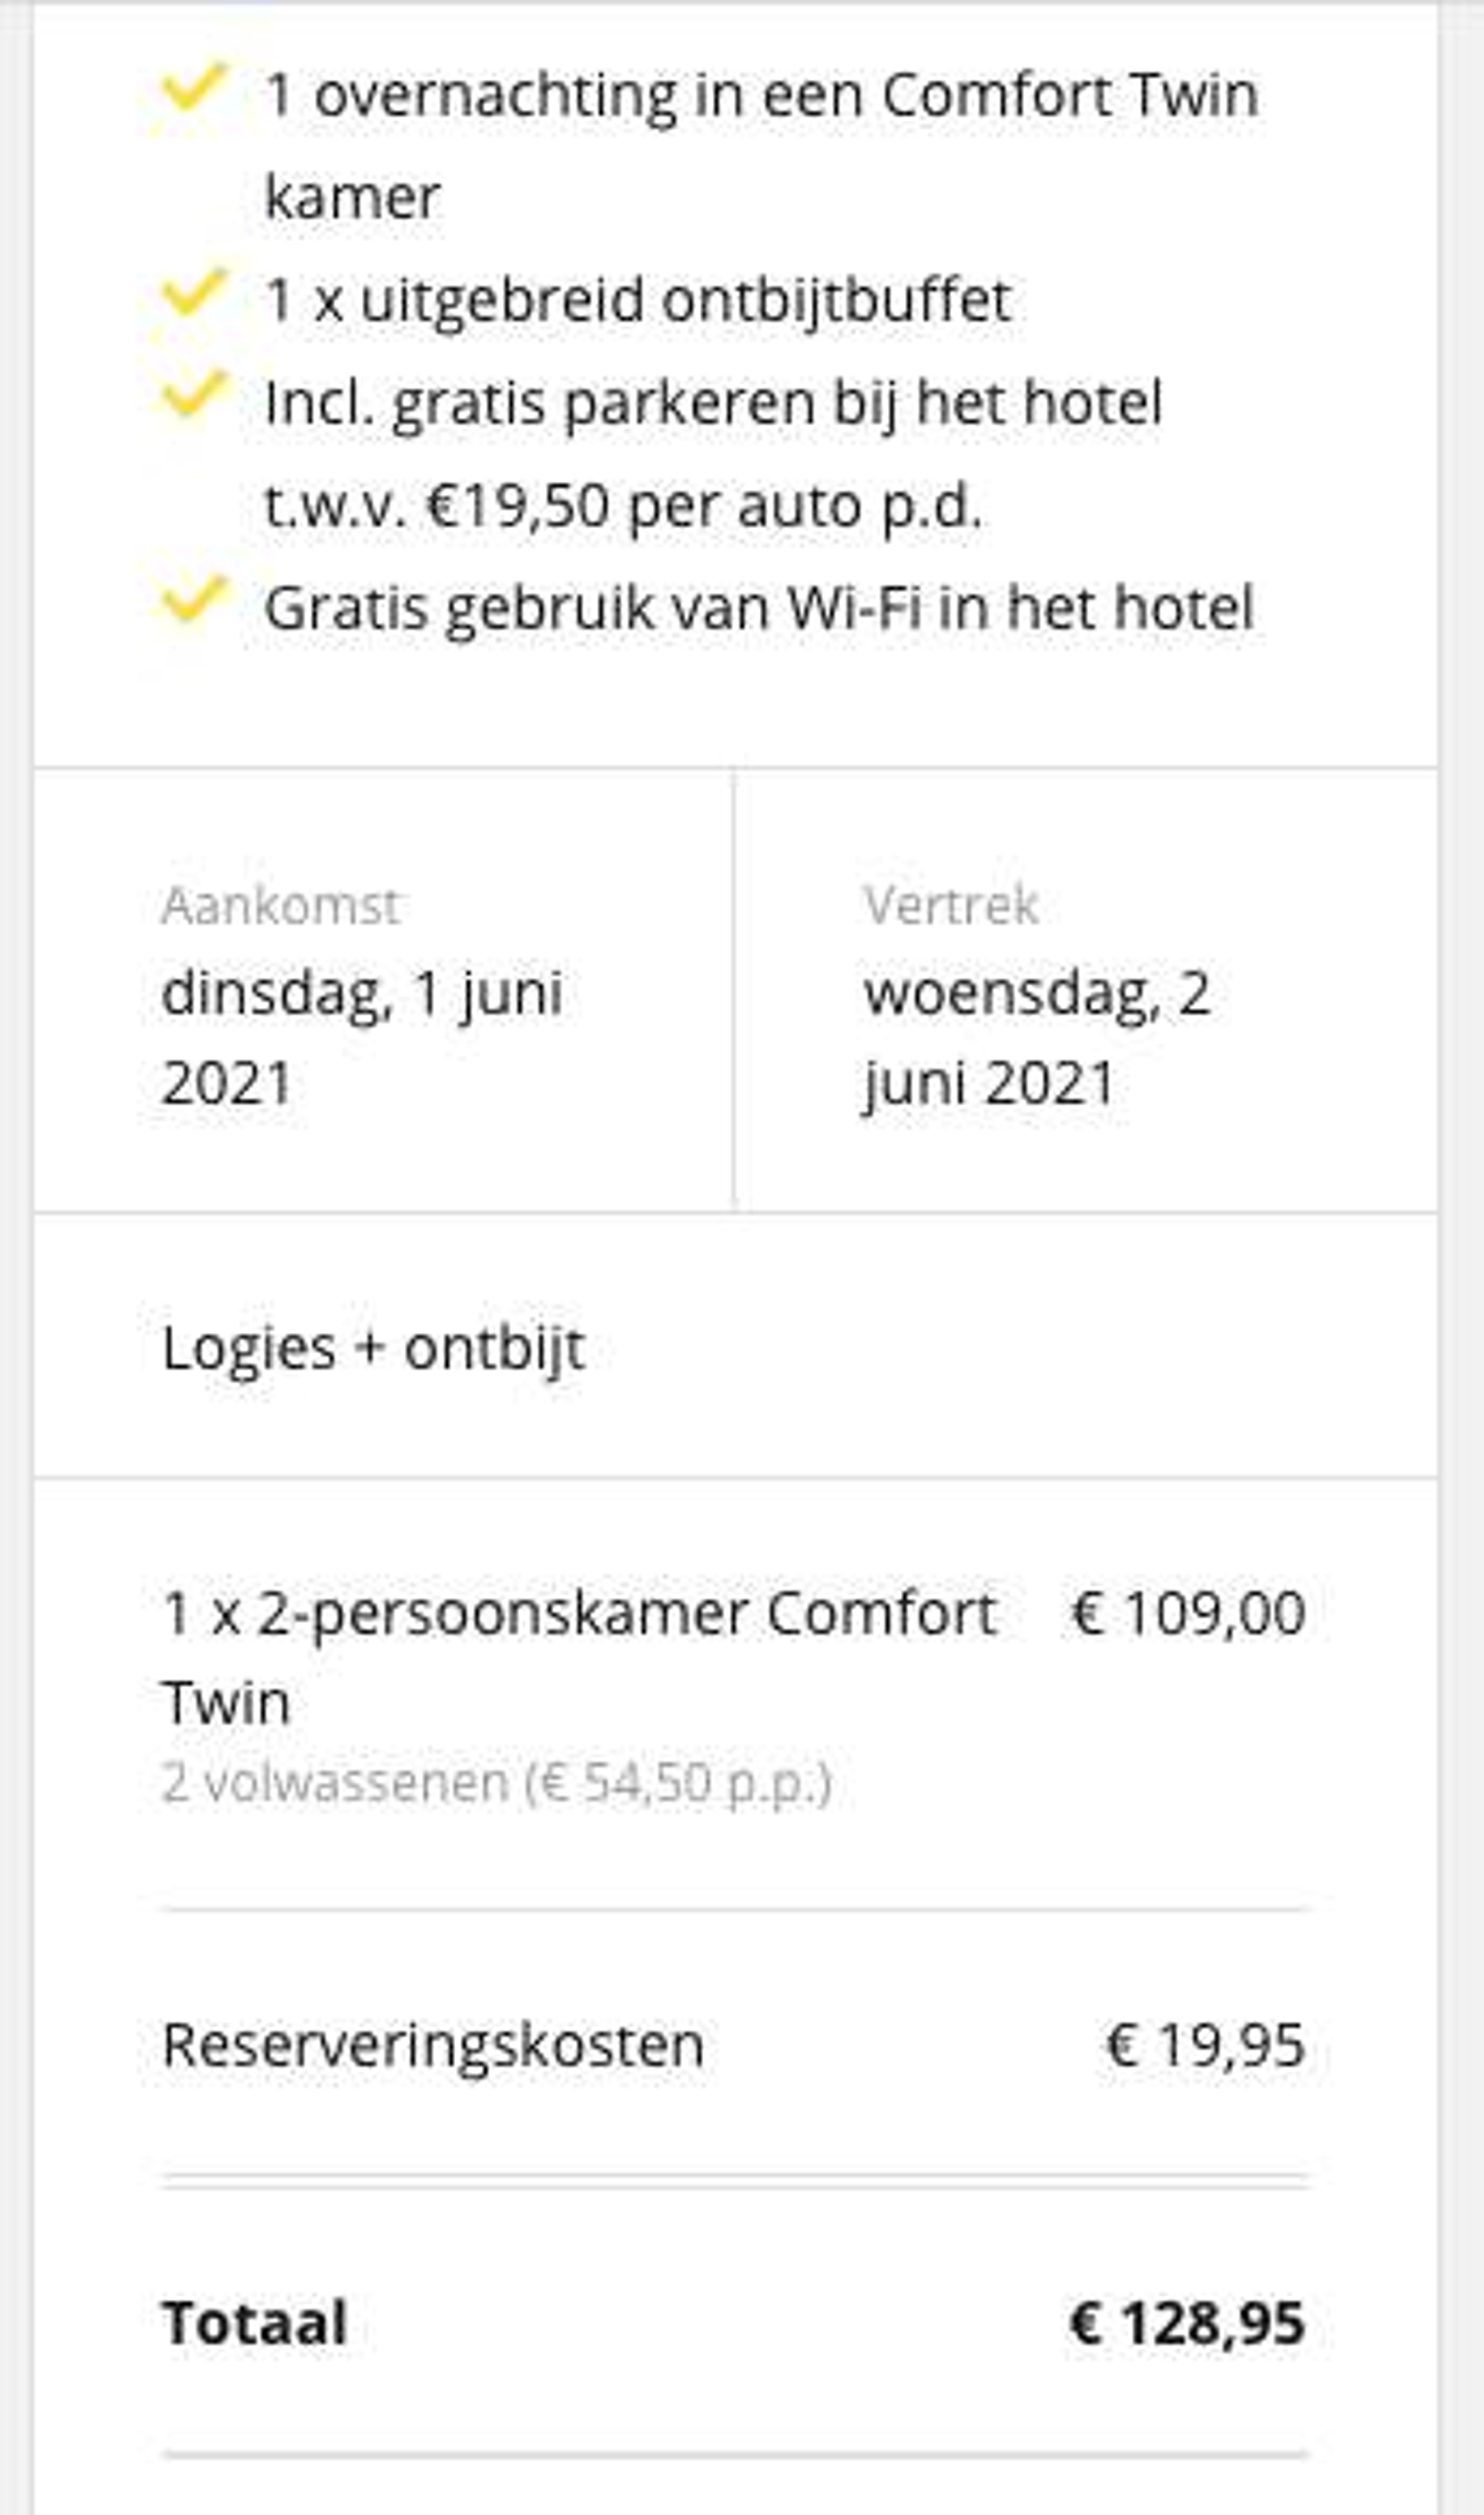
Task: Select the 2-persoonskamer Comfort Twin line item
Action: point(579,1657)
